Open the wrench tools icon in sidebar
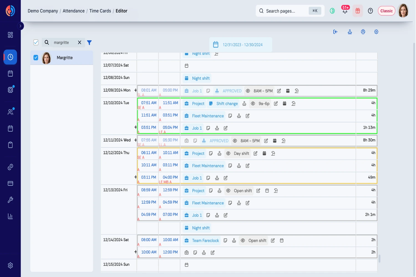Viewport: 416px width, 277px height. tap(10, 200)
